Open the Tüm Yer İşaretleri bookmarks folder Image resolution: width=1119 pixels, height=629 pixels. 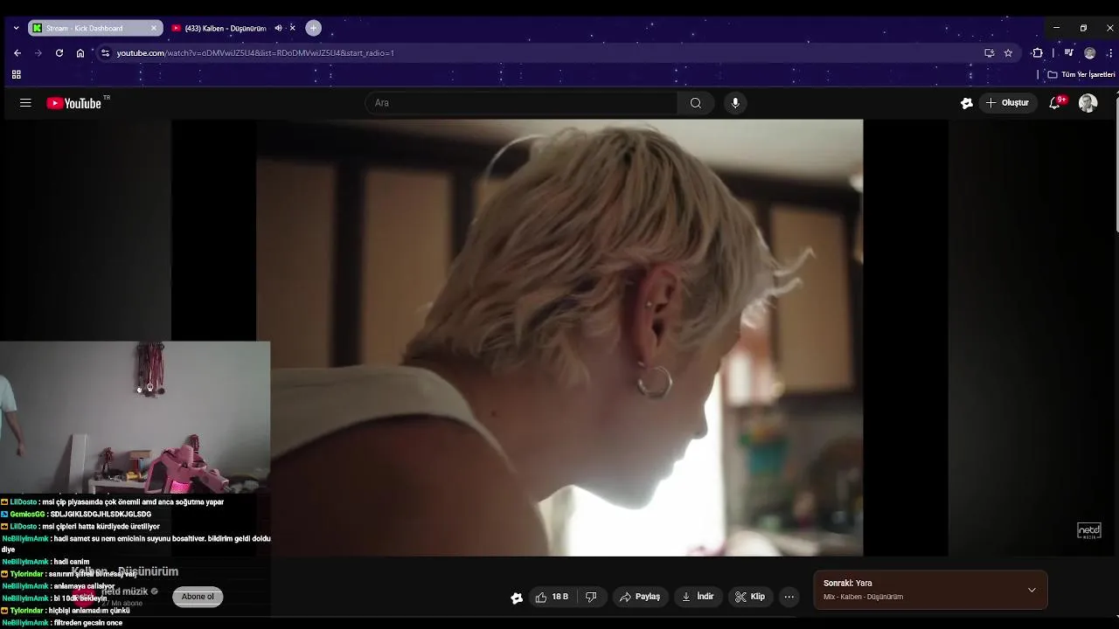1081,74
